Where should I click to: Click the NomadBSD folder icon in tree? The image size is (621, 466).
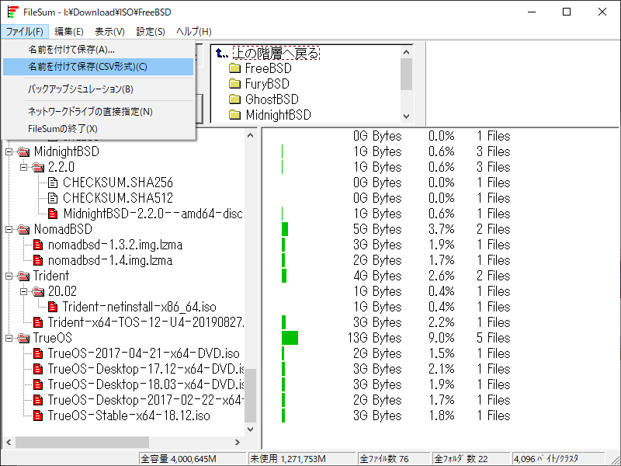pos(24,229)
